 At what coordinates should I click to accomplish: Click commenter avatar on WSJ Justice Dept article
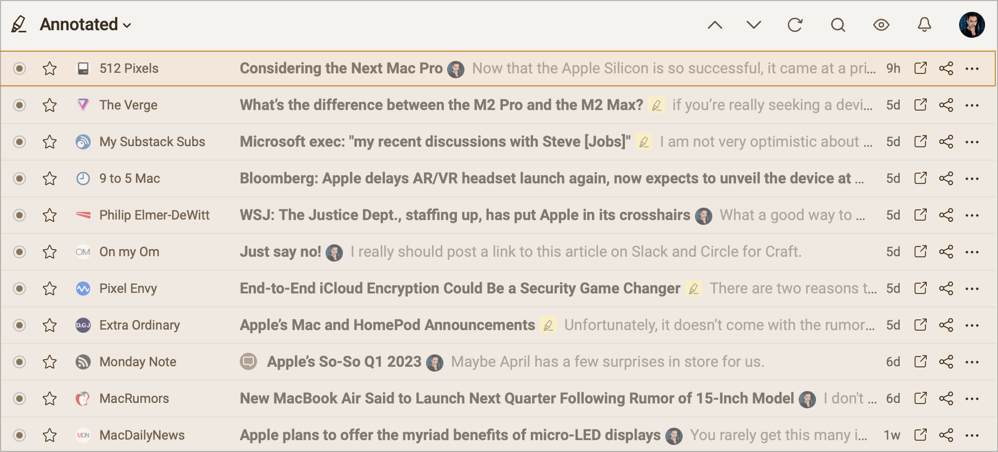pos(703,216)
